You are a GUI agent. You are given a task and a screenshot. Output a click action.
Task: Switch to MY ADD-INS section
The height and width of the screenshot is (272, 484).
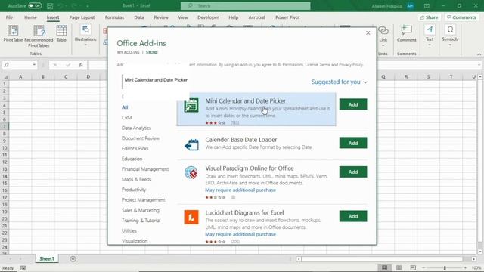128,52
